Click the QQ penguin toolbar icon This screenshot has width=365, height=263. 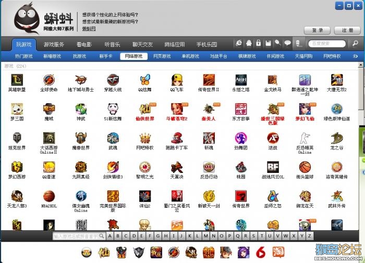pyautogui.click(x=249, y=43)
